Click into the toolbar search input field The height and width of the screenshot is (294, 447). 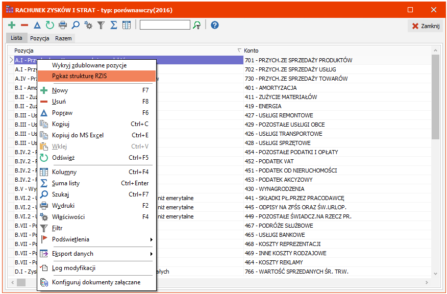[x=165, y=25]
